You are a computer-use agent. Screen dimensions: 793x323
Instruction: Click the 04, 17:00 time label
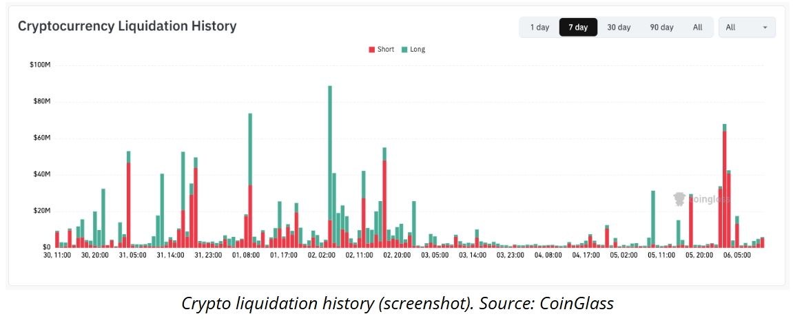click(586, 256)
